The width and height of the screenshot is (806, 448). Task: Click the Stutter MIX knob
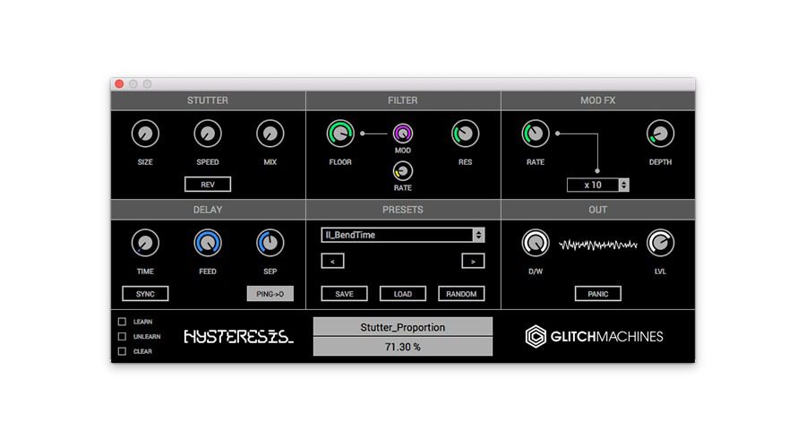(270, 134)
